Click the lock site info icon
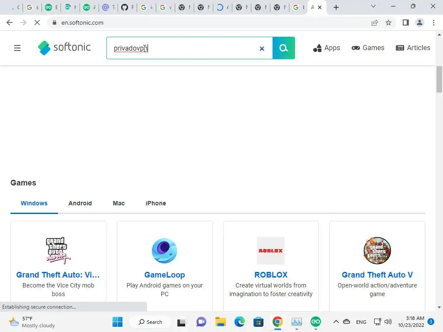The height and width of the screenshot is (332, 443). 55,22
